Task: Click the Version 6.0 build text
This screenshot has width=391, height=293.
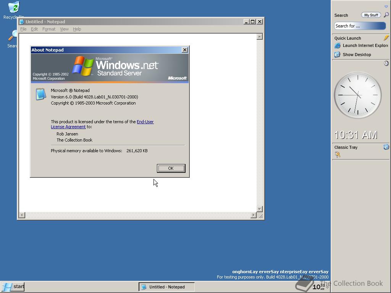Action: (x=94, y=97)
